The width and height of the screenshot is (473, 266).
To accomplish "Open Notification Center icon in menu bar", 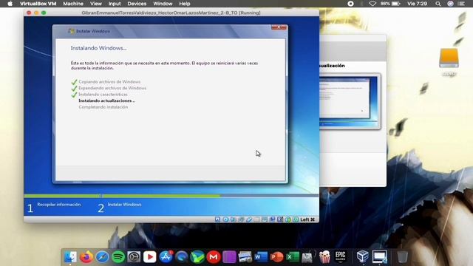I will click(x=461, y=4).
